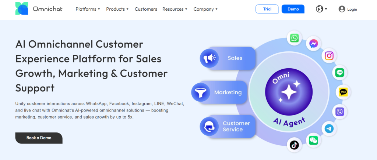Go to the Customers page

coord(146,9)
